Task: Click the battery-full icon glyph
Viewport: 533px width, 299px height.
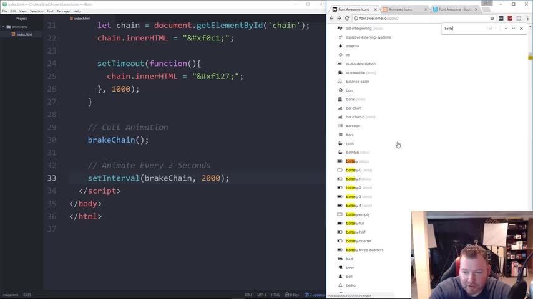Action: (340, 224)
